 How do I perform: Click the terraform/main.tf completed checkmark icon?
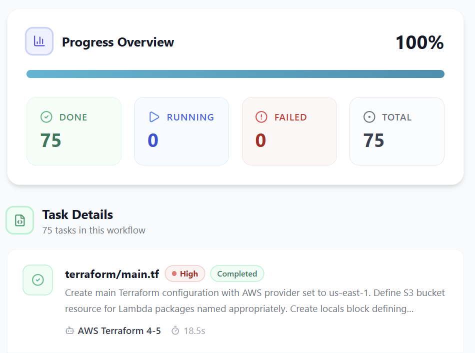(x=38, y=280)
